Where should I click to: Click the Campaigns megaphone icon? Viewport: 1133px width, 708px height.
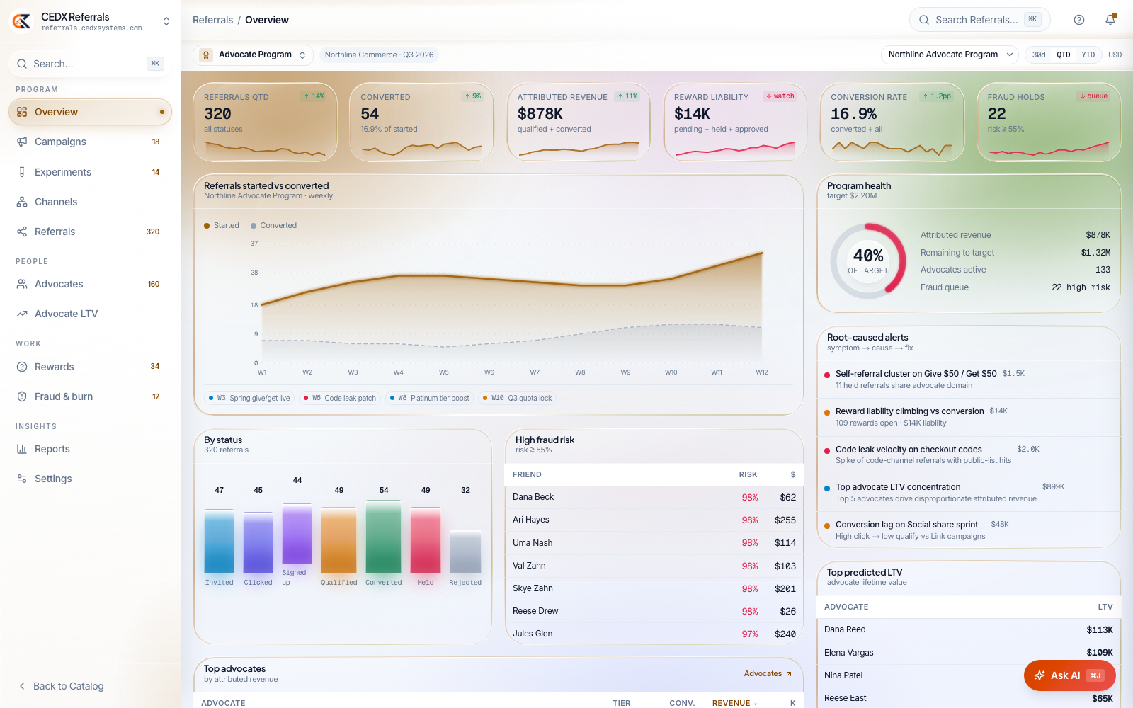tap(22, 142)
